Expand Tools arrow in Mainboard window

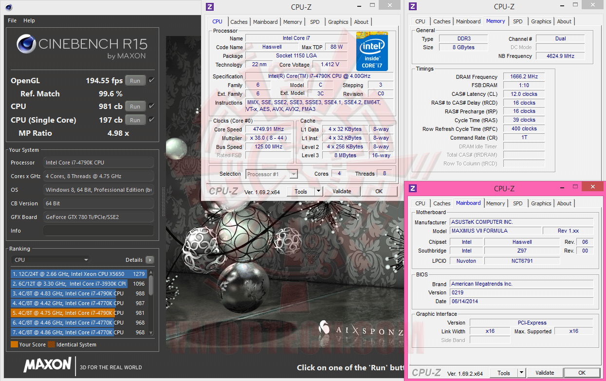tap(521, 373)
